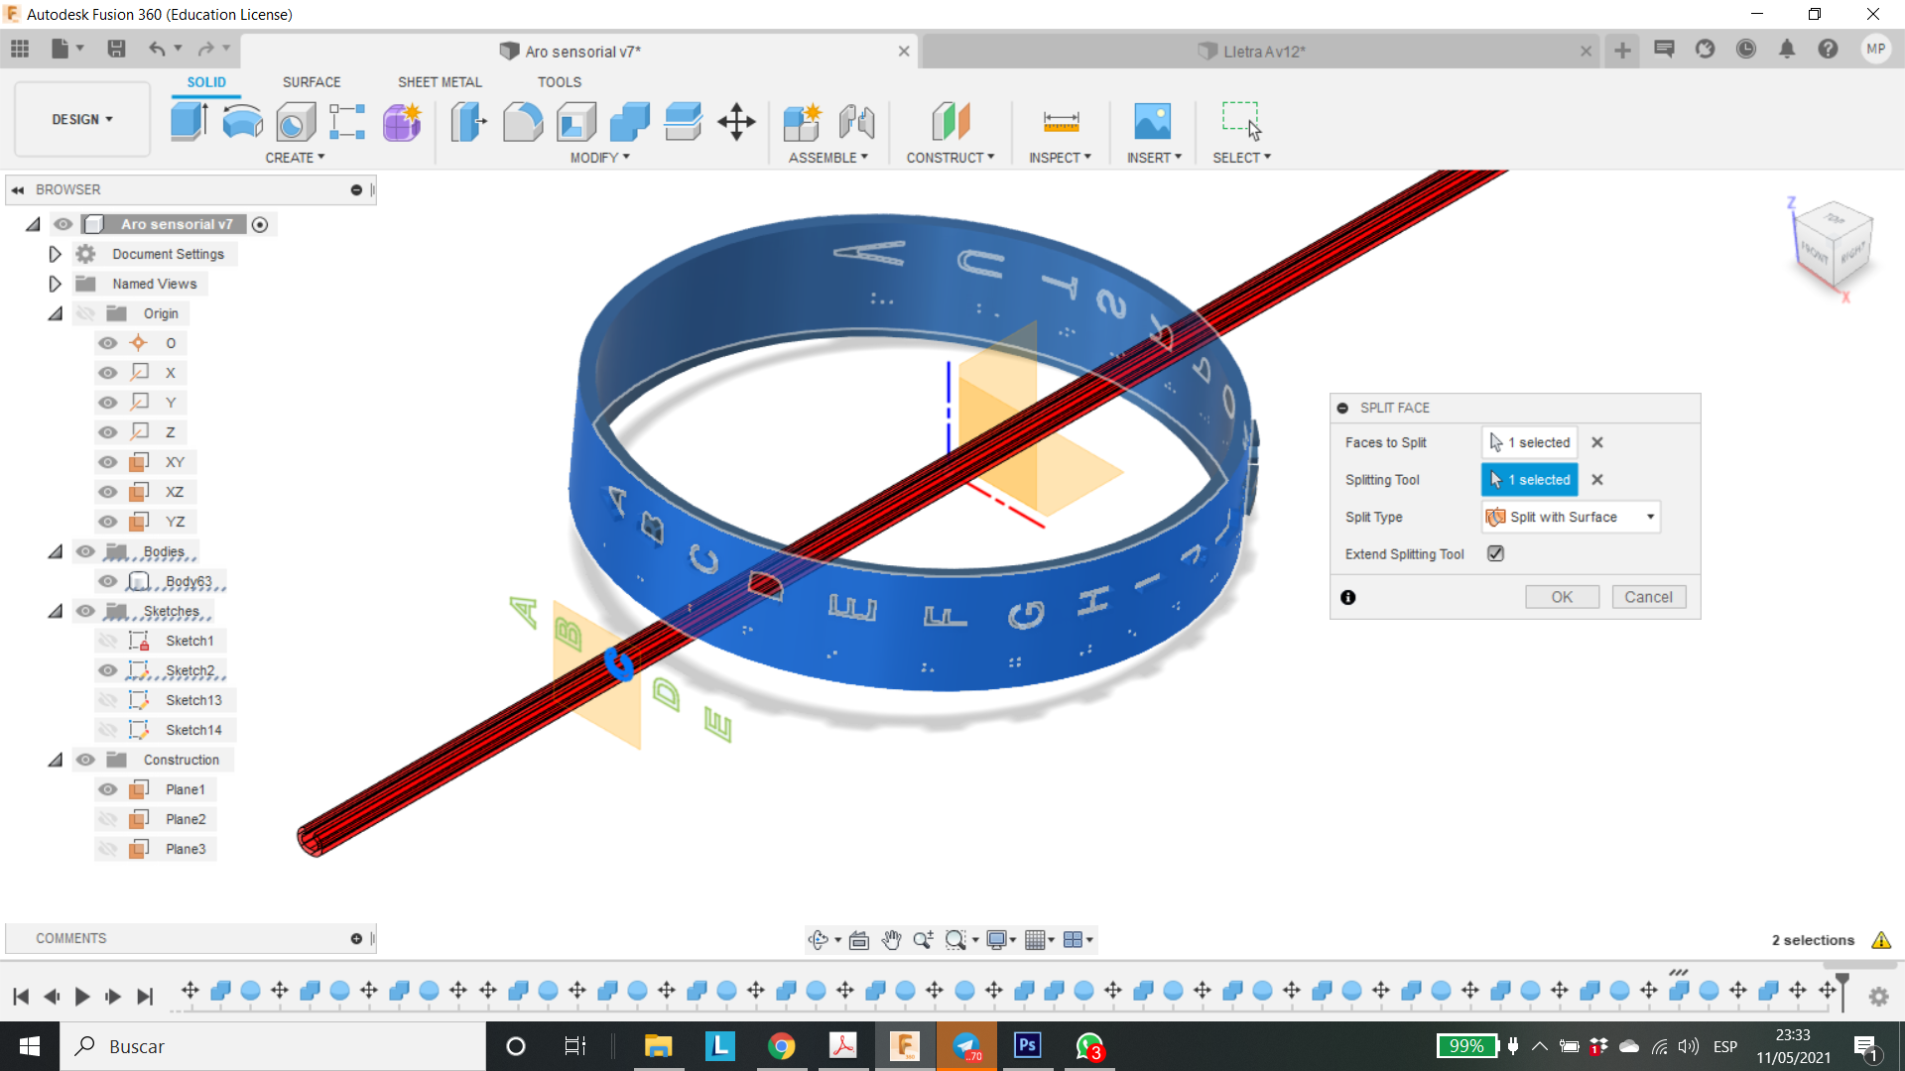Click the timeline position marker
The height and width of the screenshot is (1071, 1905).
[1842, 992]
